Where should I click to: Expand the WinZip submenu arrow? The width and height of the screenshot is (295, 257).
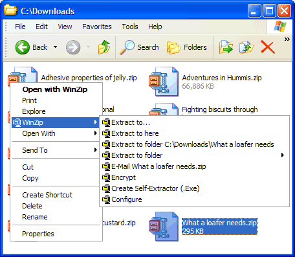(x=96, y=122)
